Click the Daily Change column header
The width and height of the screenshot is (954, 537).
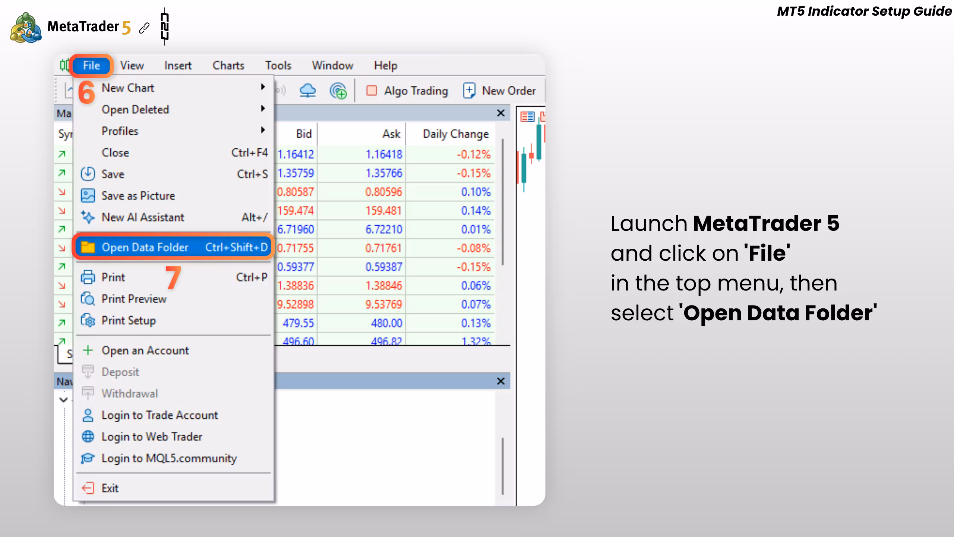point(455,134)
